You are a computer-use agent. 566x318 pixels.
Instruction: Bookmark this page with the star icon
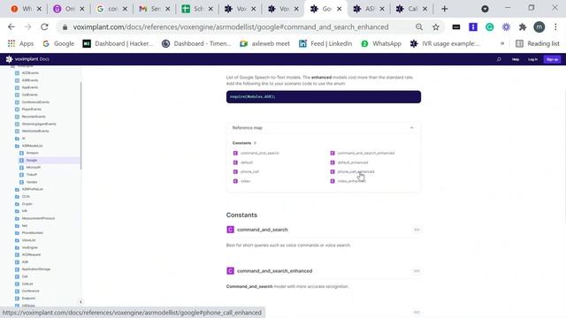[x=436, y=27]
